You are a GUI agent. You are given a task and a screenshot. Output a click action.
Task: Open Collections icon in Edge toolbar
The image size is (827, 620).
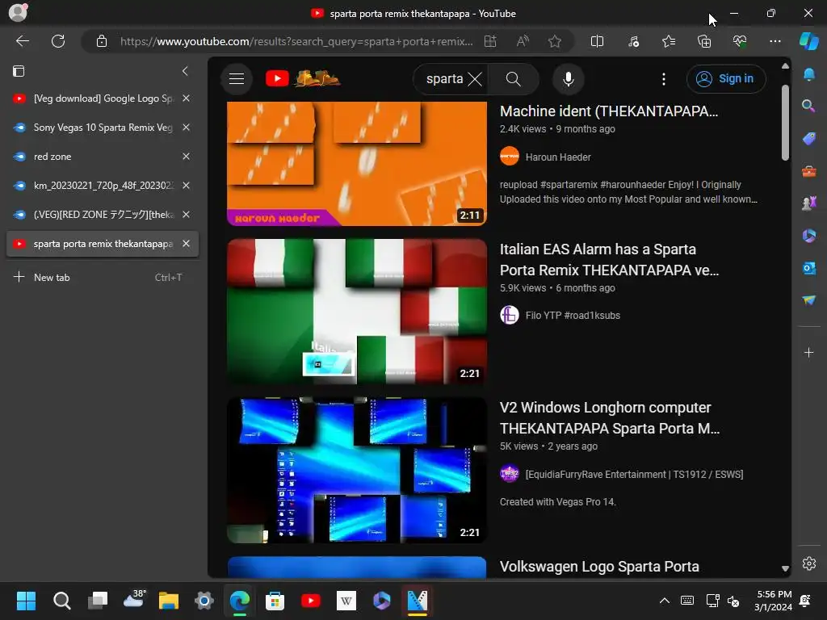[x=704, y=41]
